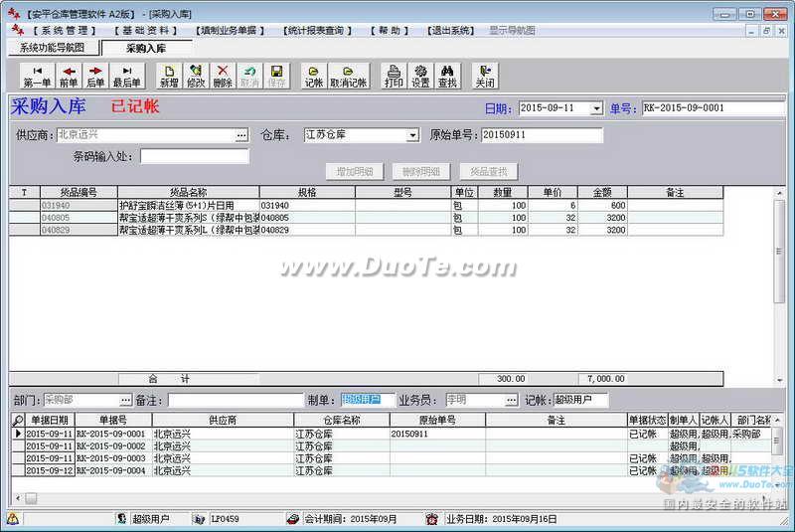Open the 供应商 supplier lookup button
795x532 pixels.
[241, 135]
